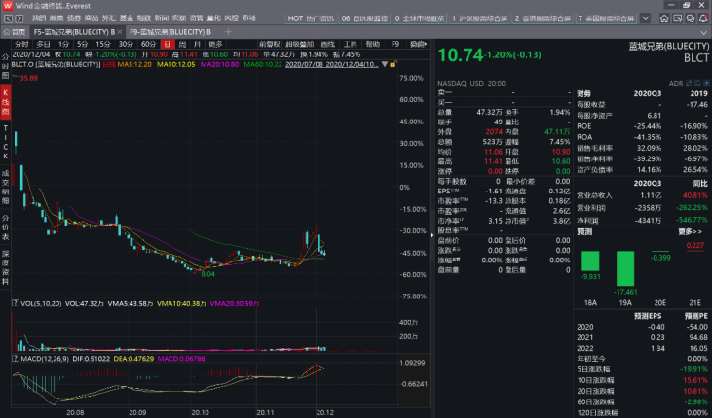Open the 前复权 adjustment dropdown
Image resolution: width=712 pixels, height=418 pixels.
point(269,44)
